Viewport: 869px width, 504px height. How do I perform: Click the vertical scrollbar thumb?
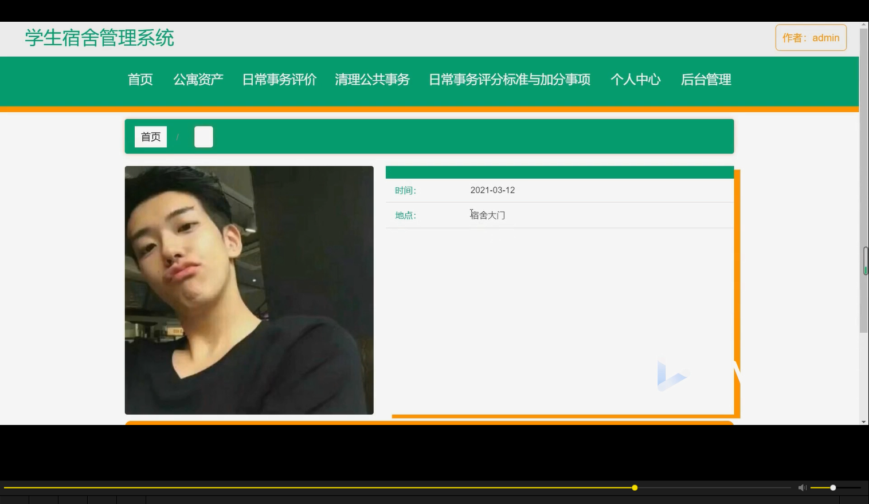864,261
